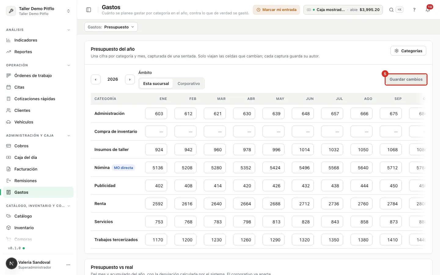Click Marcar mi entrada button
Screen dimensions: 440x275
(x=276, y=10)
